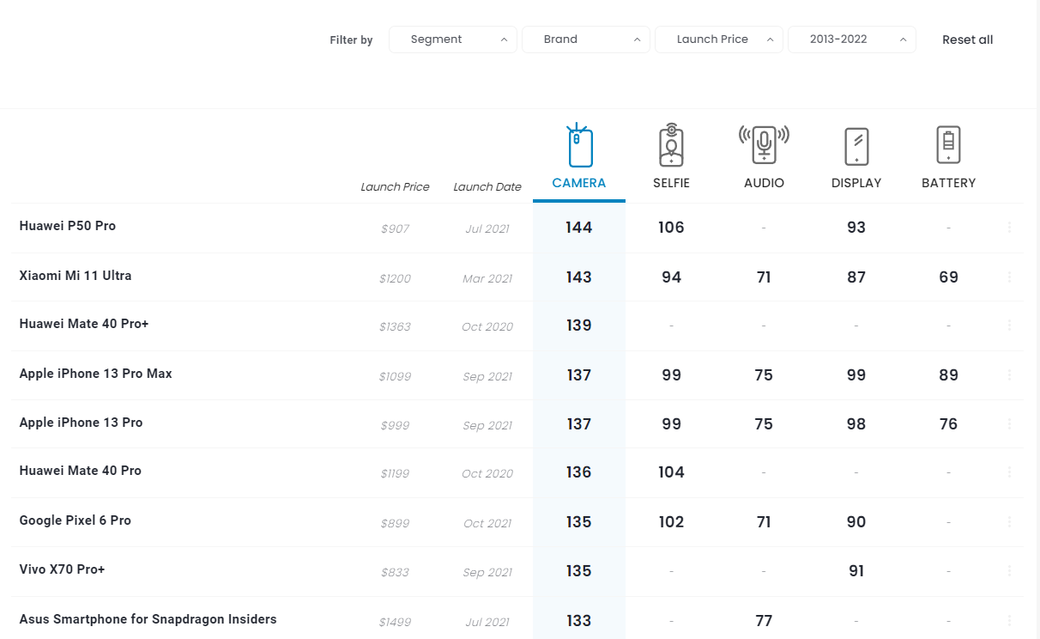Select the Audio microphone icon
This screenshot has width=1040, height=639.
pyautogui.click(x=764, y=144)
